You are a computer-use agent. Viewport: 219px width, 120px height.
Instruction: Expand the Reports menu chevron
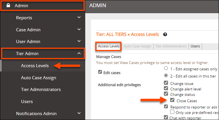pos(79,18)
